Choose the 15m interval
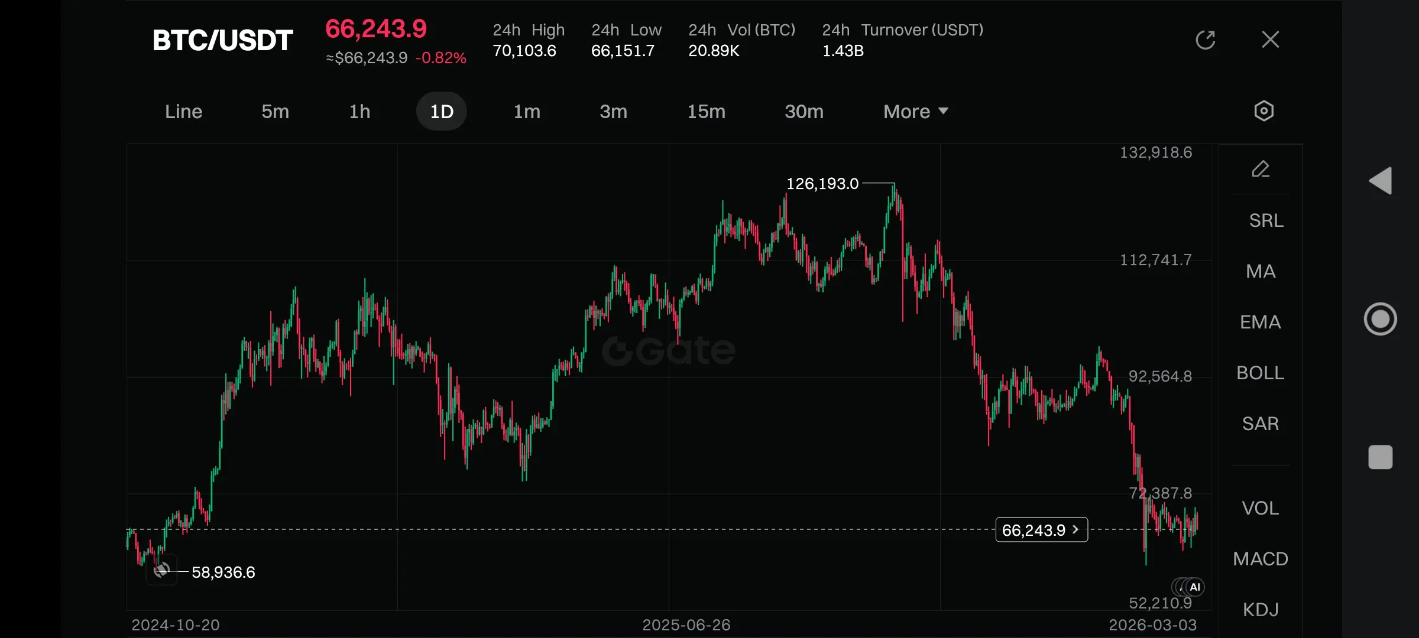Viewport: 1419px width, 638px height. 706,112
